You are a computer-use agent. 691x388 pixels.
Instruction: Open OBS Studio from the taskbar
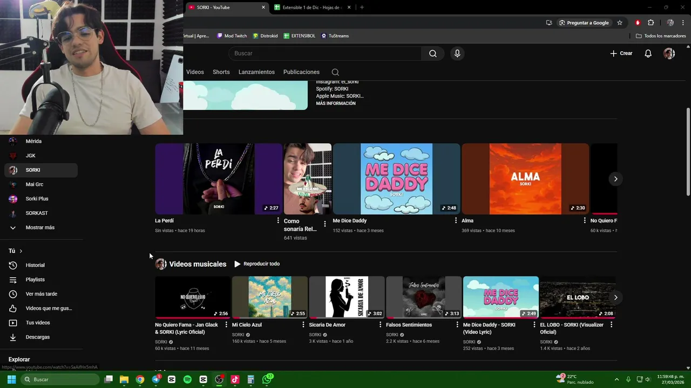coord(219,379)
